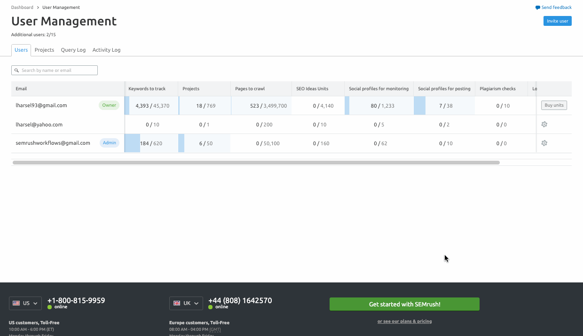The image size is (583, 336).
Task: Click the Additional users: 2/15 text
Action: [33, 35]
